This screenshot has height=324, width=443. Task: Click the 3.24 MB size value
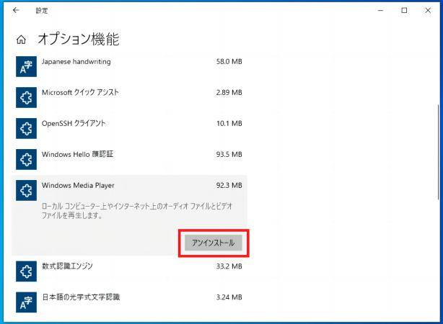(229, 297)
